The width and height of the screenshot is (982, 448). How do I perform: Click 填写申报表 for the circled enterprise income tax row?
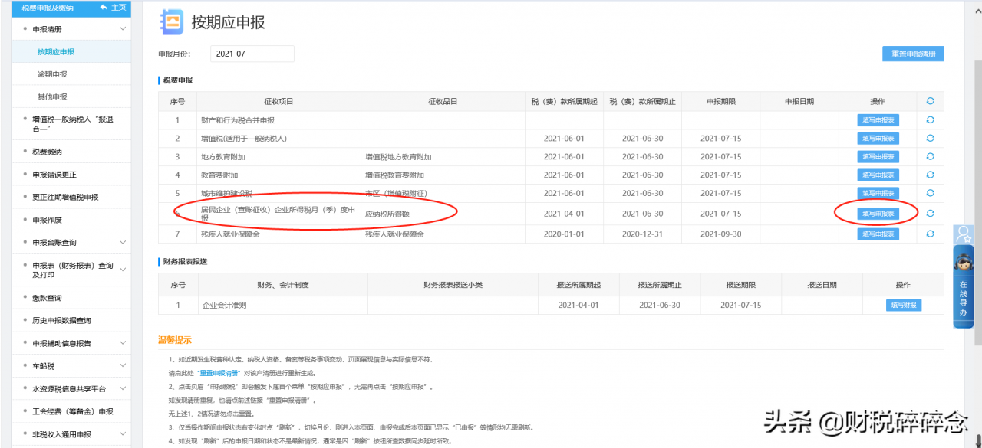point(879,214)
